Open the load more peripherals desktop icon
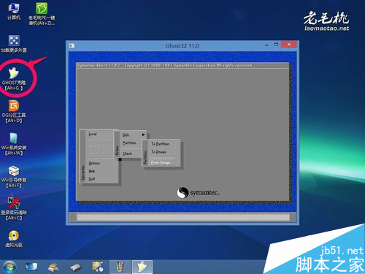The width and height of the screenshot is (365, 274). [14, 44]
